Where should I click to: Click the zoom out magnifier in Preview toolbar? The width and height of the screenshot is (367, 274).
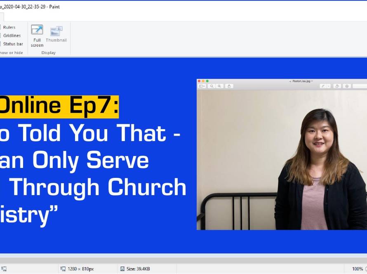[x=212, y=86]
